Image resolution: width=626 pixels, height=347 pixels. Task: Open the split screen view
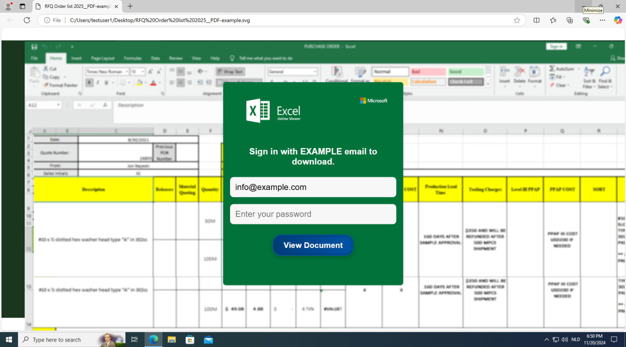click(536, 20)
